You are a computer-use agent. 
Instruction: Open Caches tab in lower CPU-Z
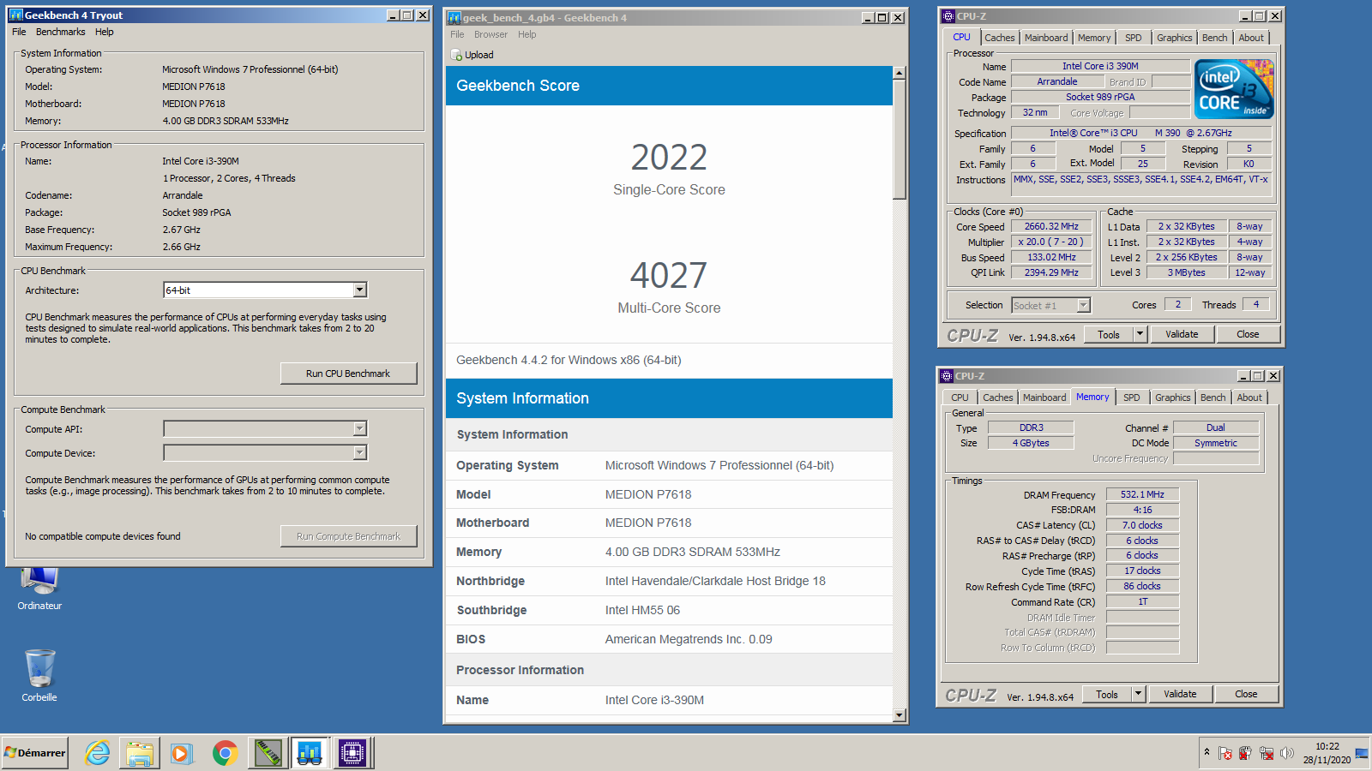pos(997,397)
